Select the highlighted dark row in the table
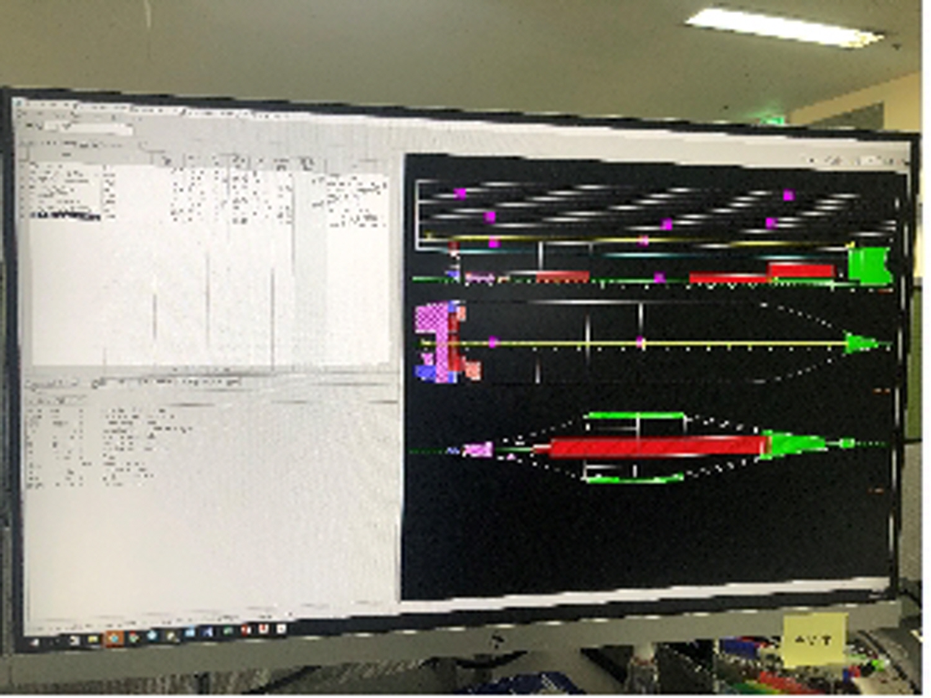 click(x=66, y=215)
